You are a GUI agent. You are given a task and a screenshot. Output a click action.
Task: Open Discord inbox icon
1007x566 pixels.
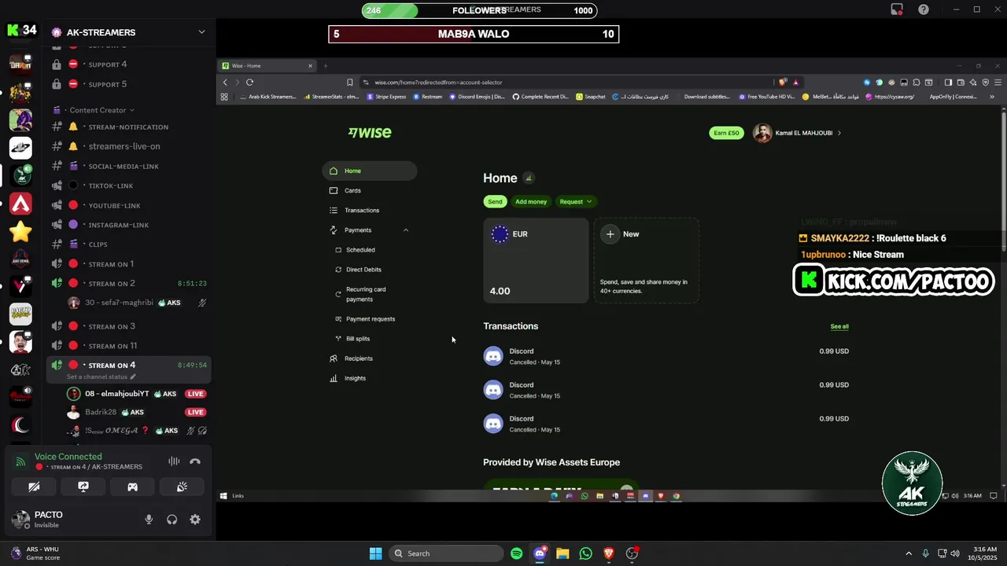[897, 9]
